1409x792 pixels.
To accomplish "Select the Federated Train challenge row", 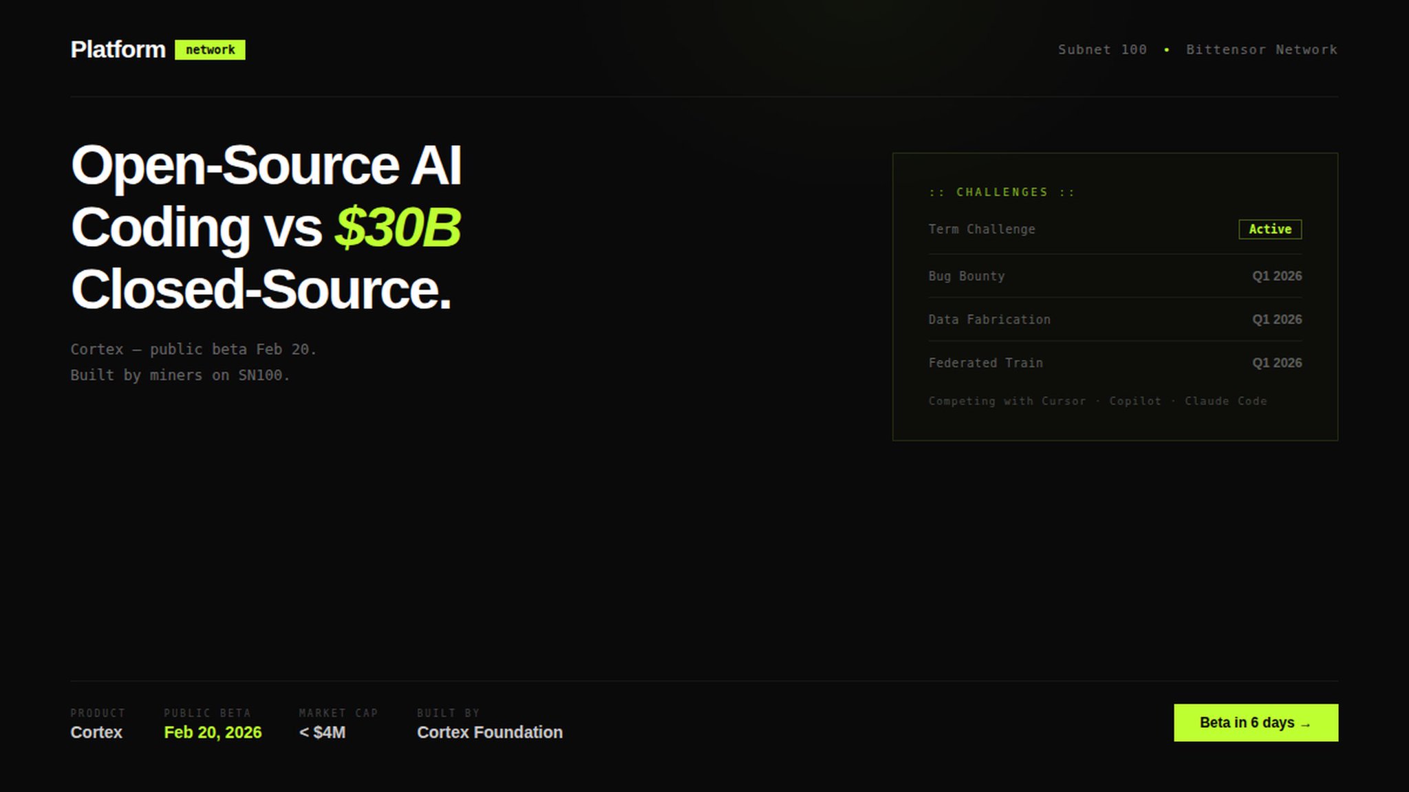I will pyautogui.click(x=985, y=362).
